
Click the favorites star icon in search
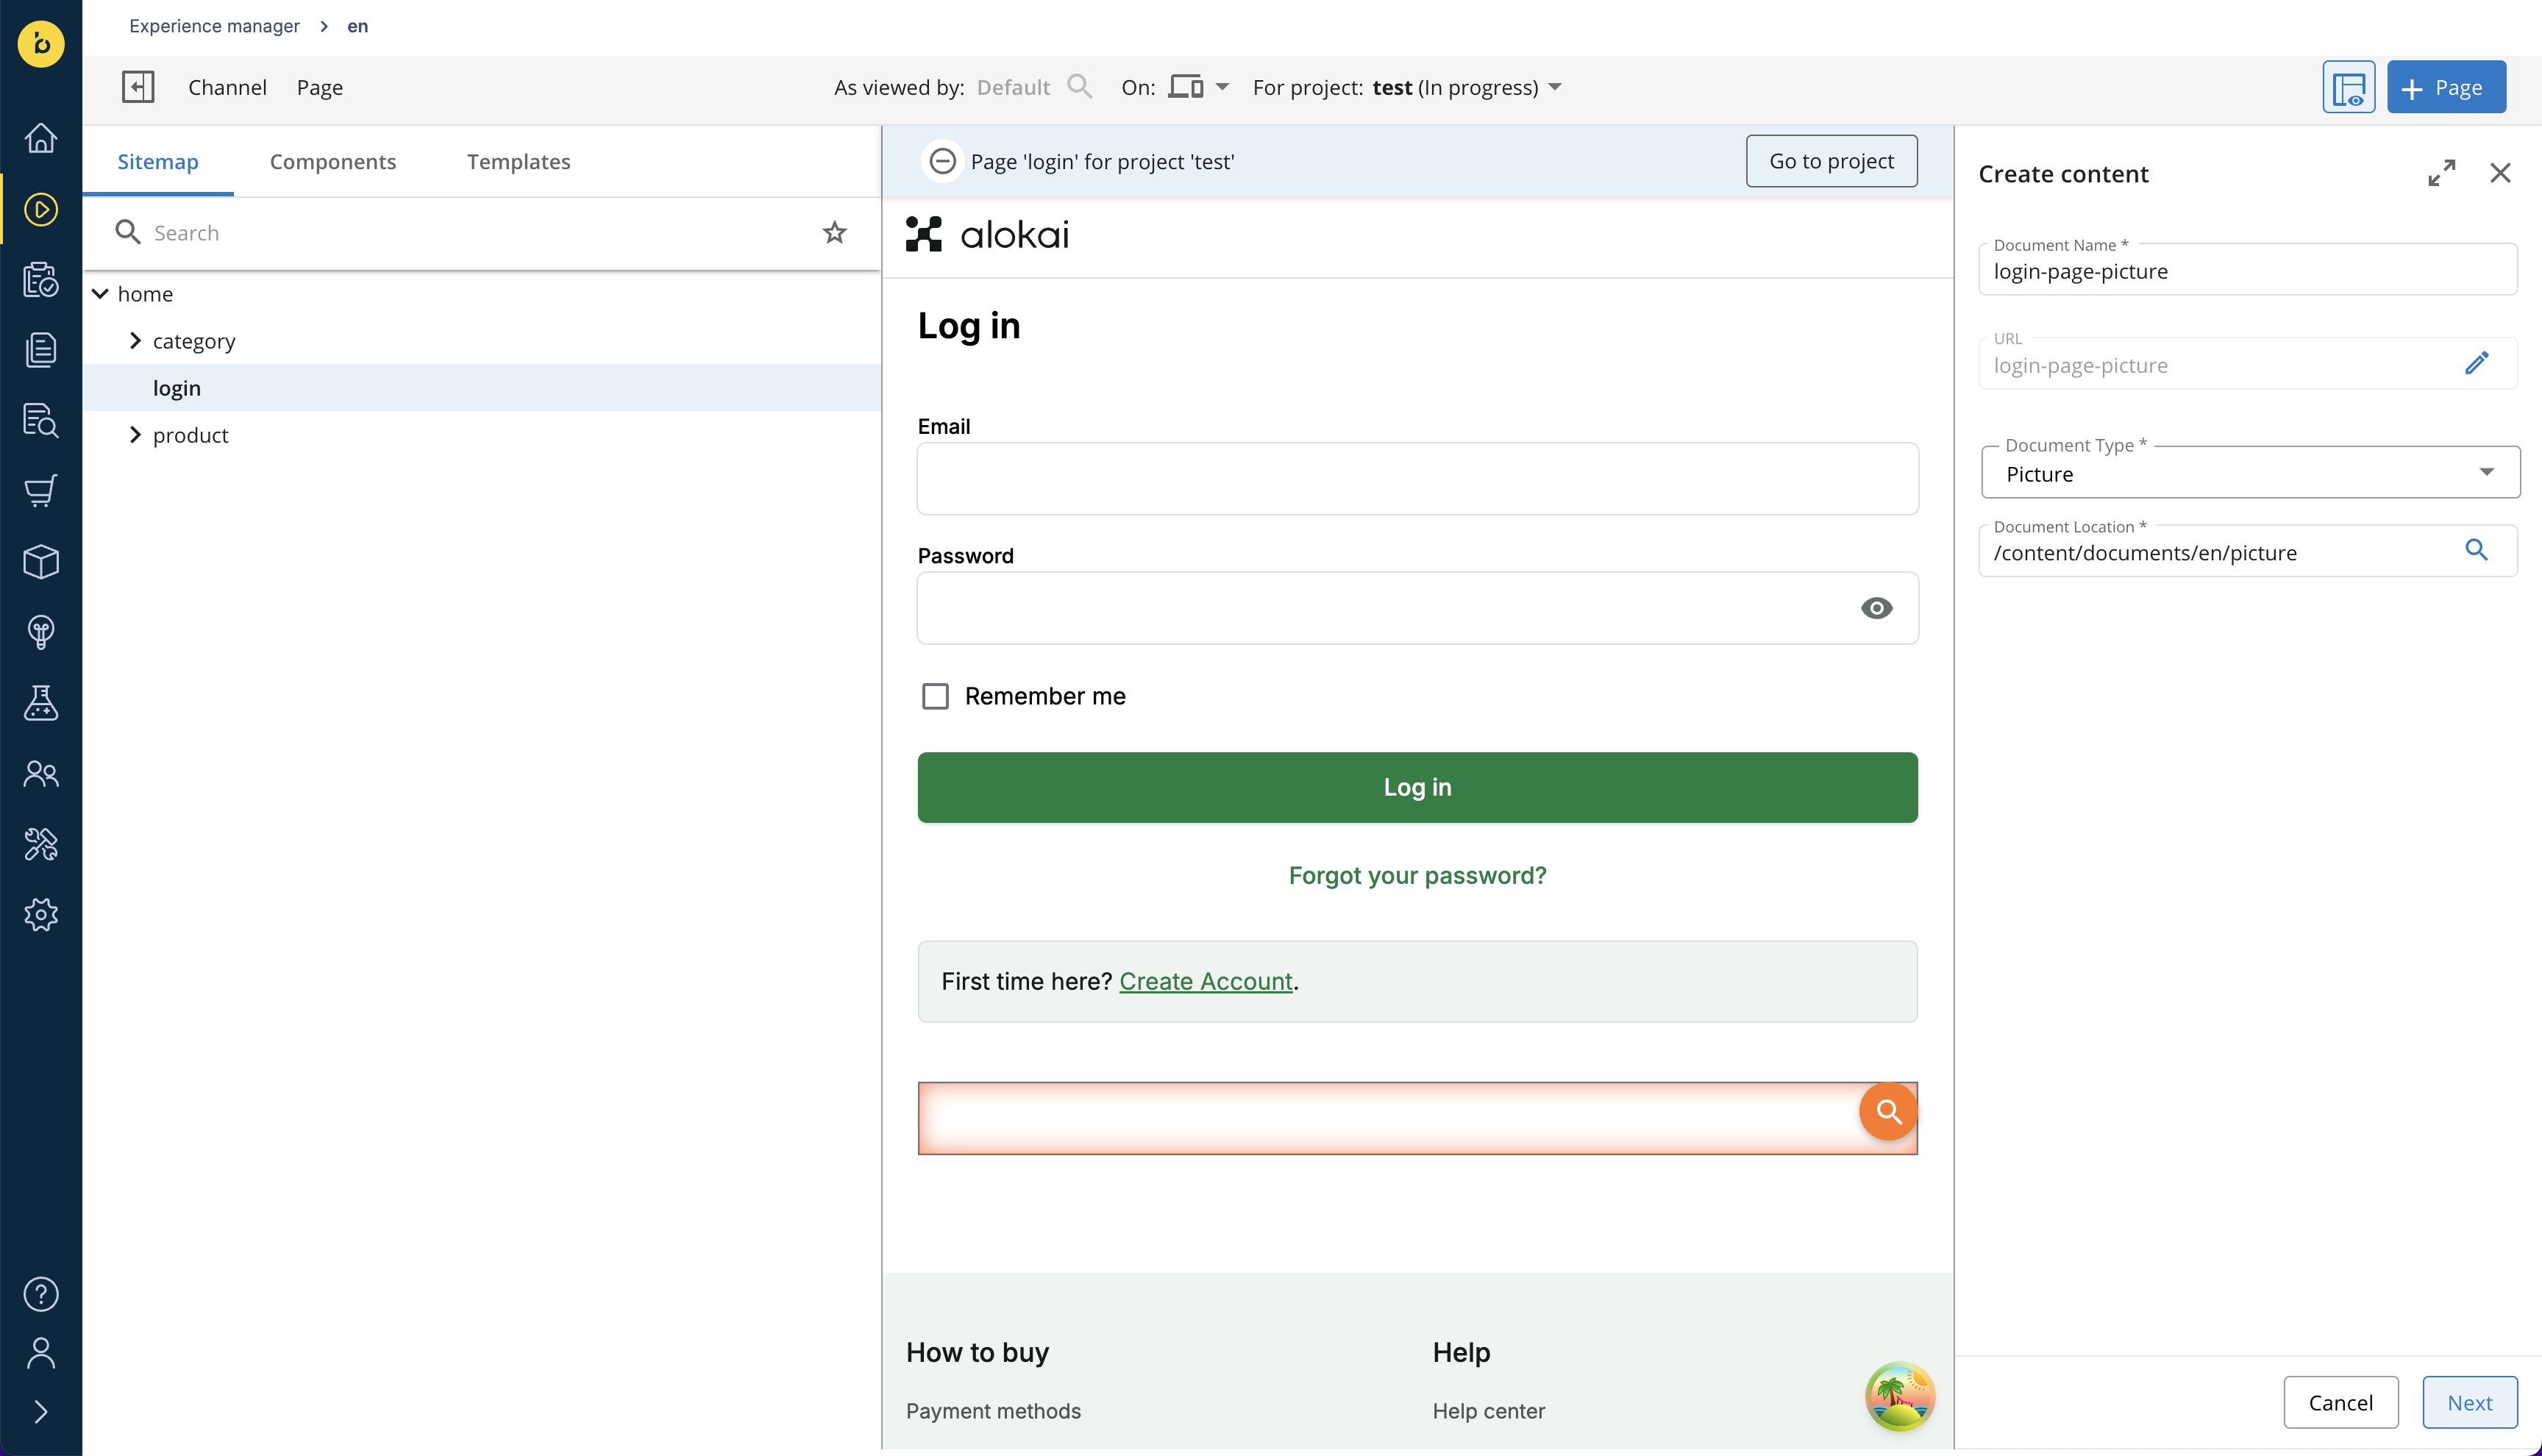click(834, 233)
